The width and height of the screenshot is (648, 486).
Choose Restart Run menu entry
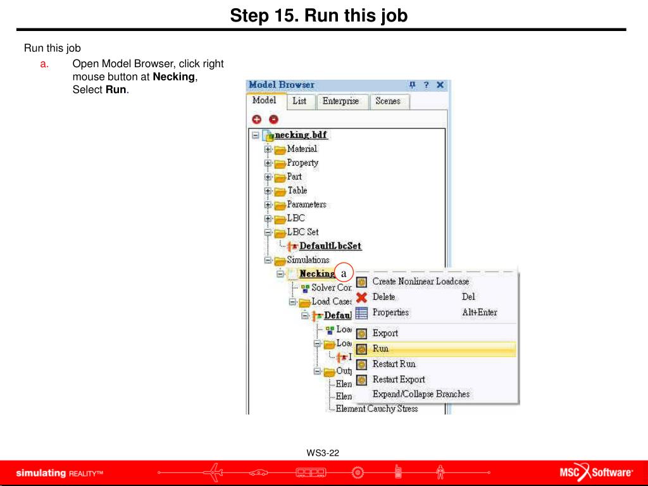[435, 364]
